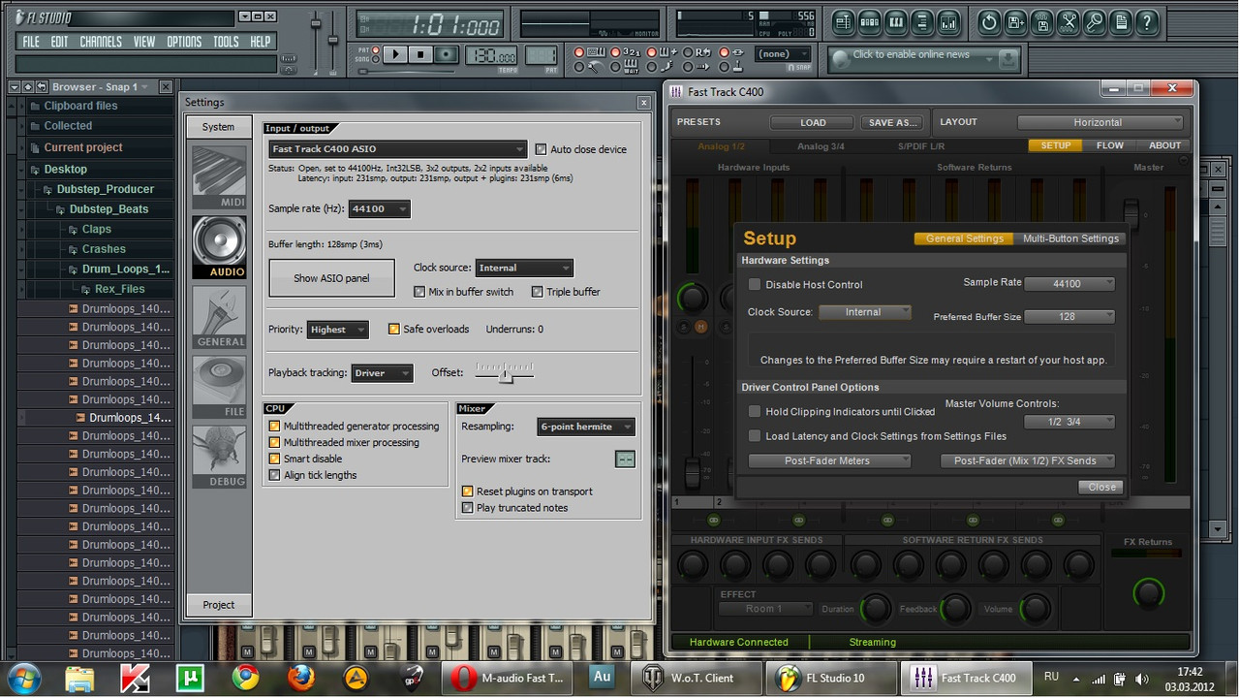Image resolution: width=1240 pixels, height=698 pixels.
Task: Open the GENERAL settings section
Action: click(x=219, y=317)
